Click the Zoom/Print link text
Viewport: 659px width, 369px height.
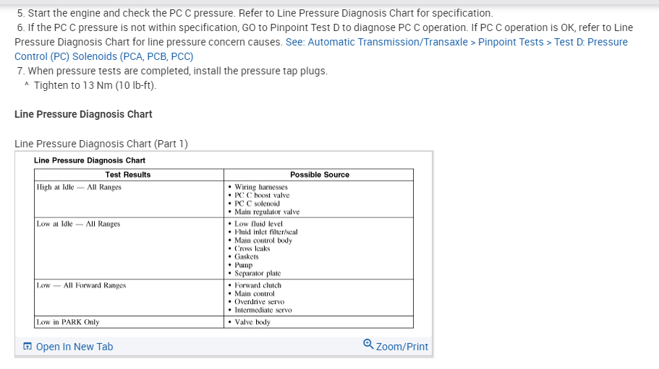402,347
